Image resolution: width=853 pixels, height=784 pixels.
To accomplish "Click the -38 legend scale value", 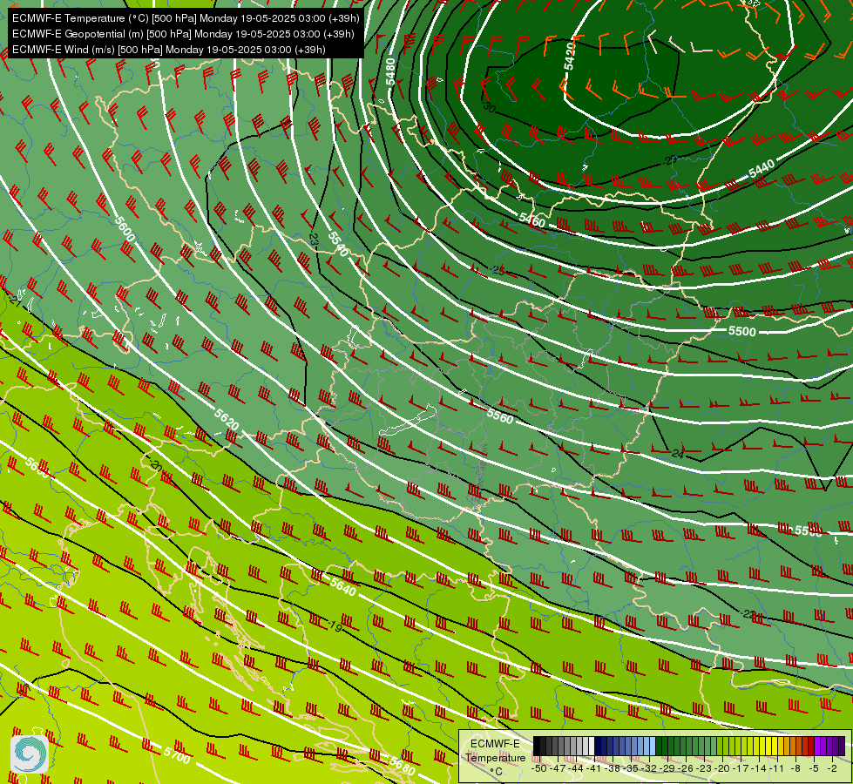I will (613, 768).
